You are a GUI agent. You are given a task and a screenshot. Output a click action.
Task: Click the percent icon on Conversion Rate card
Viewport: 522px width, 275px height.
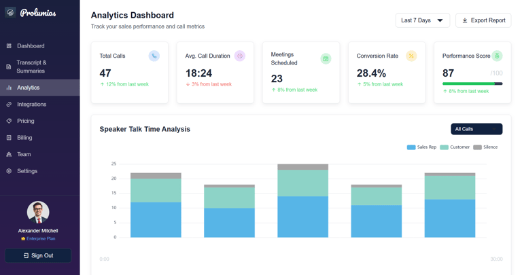point(411,56)
